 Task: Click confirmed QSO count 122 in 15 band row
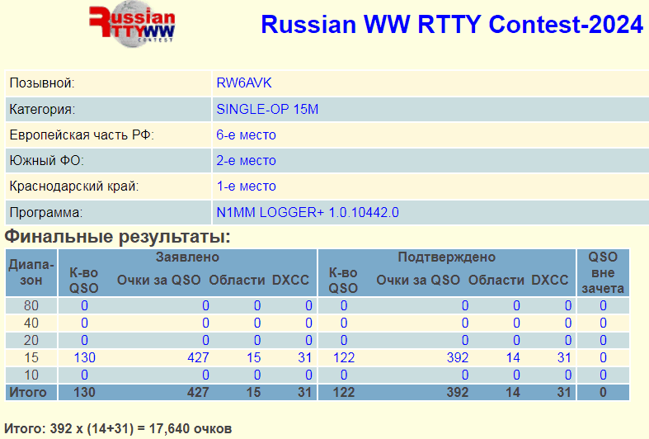pyautogui.click(x=343, y=357)
